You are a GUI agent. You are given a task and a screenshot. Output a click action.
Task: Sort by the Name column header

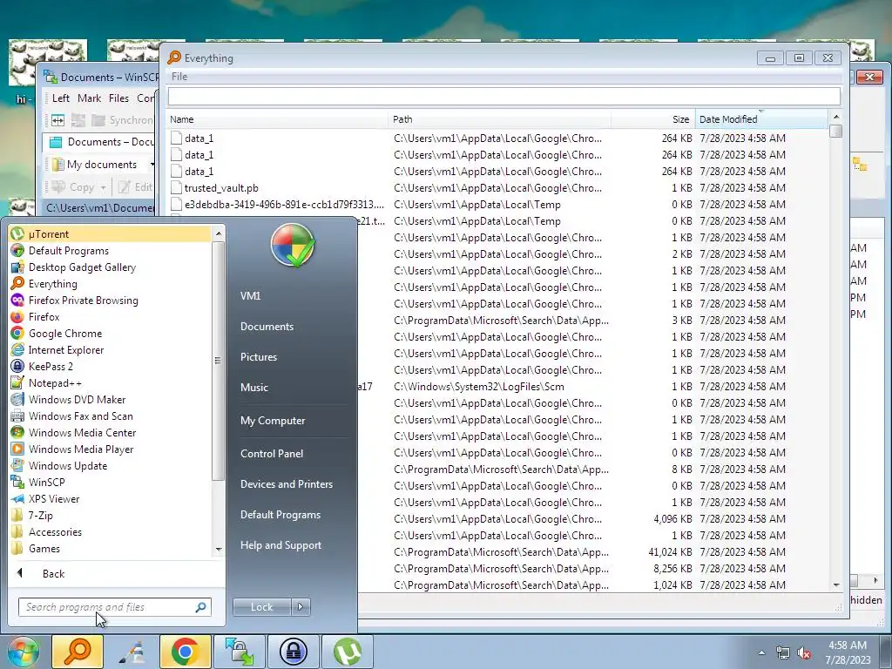pos(278,119)
